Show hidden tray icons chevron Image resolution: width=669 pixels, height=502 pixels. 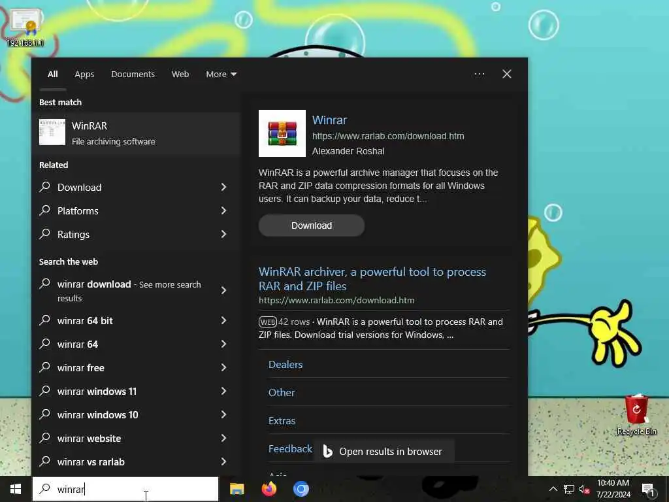point(553,489)
